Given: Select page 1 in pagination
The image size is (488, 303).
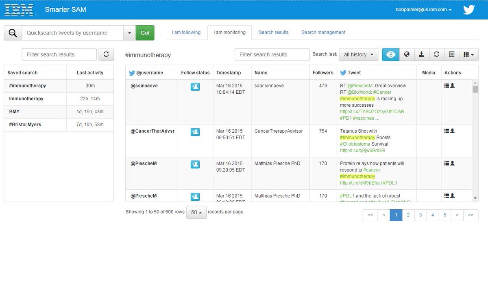Looking at the screenshot, I should tap(396, 215).
